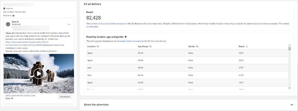Click the Sora AI page name in ad header
Screen dimensions: 298x111
pos(15,22)
